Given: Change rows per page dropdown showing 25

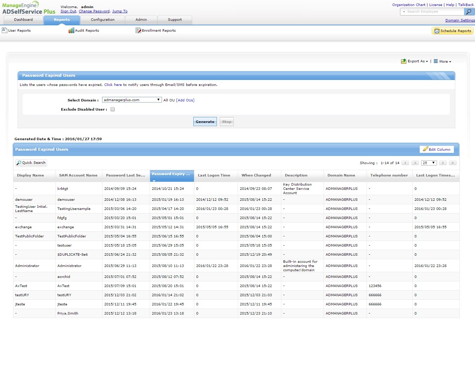Looking at the screenshot, I should pos(429,163).
